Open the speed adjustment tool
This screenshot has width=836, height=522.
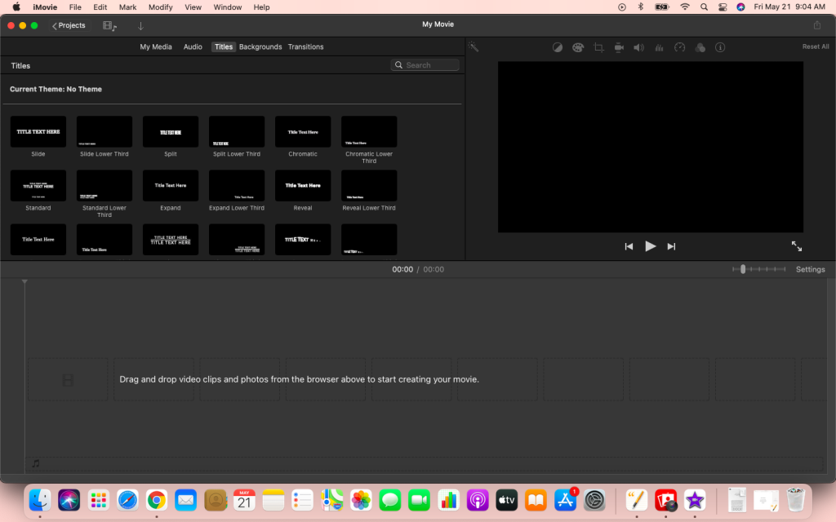tap(679, 47)
